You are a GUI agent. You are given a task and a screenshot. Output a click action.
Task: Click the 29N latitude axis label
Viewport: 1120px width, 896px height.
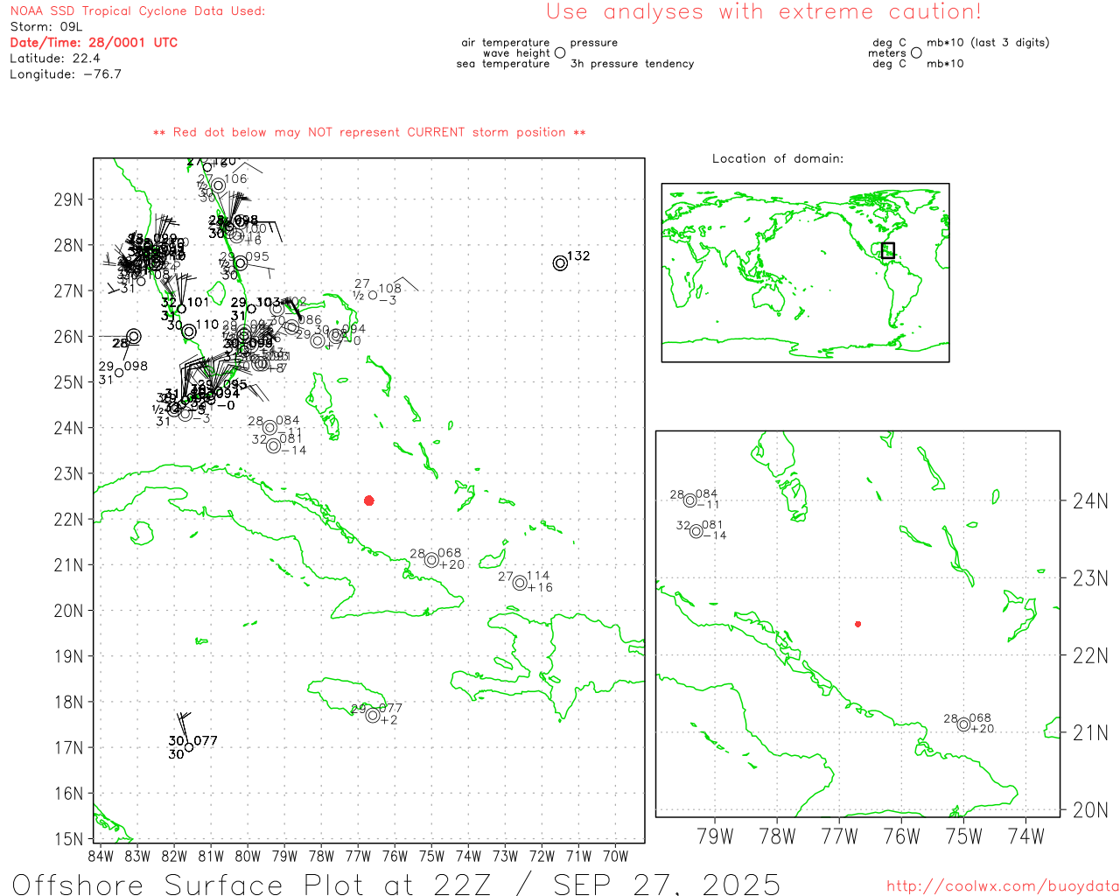pyautogui.click(x=68, y=199)
